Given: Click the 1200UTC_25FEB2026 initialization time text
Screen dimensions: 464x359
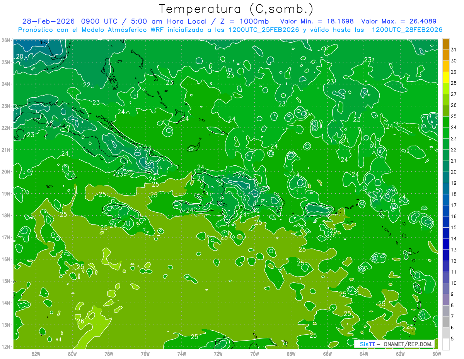Looking at the screenshot, I should tap(264, 30).
